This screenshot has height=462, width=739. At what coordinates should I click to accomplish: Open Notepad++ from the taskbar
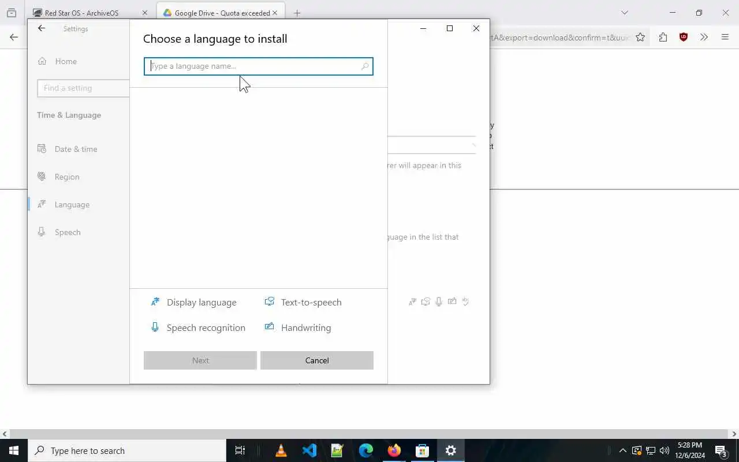point(338,450)
